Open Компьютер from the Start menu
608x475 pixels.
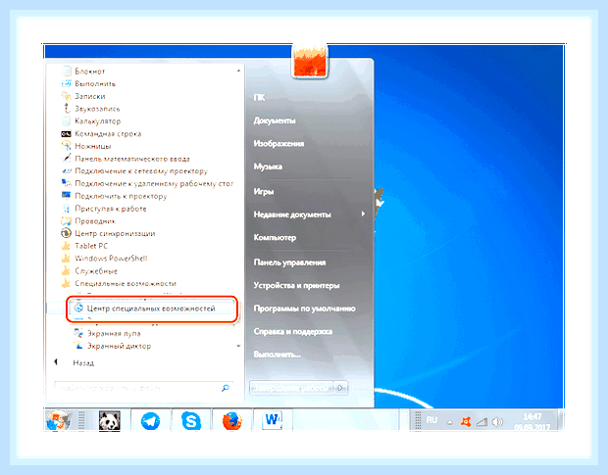(275, 237)
